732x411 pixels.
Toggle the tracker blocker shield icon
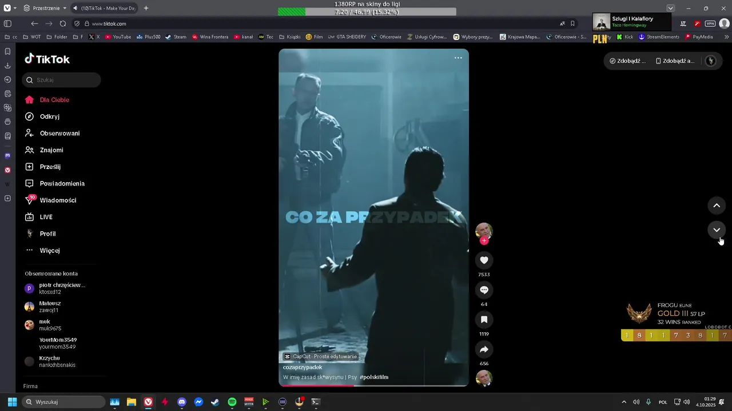(x=77, y=23)
